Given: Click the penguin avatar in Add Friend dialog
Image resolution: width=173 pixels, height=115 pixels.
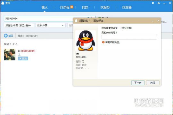Looking at the screenshot, I should [x=86, y=41].
